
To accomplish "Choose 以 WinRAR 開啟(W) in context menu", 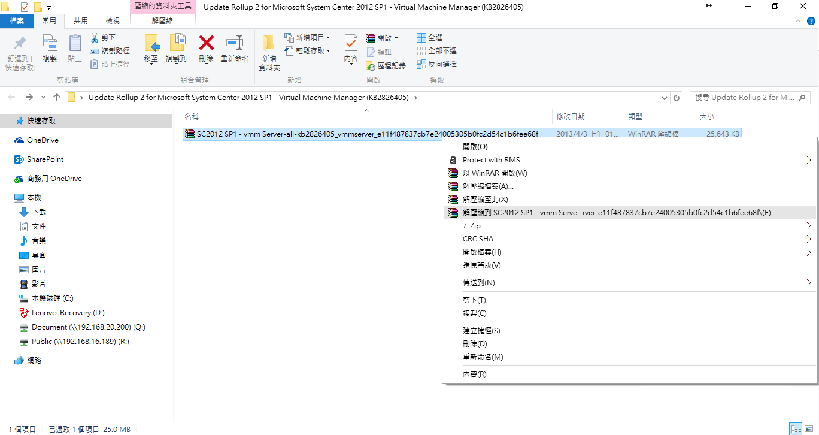I will [630, 173].
